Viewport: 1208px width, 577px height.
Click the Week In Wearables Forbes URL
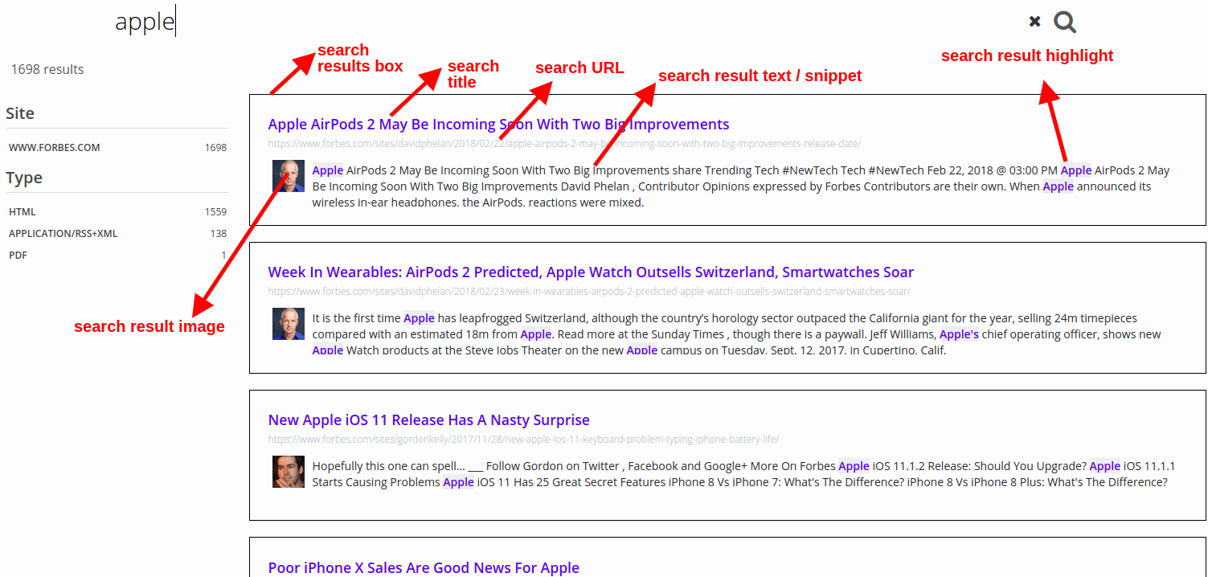pos(589,292)
